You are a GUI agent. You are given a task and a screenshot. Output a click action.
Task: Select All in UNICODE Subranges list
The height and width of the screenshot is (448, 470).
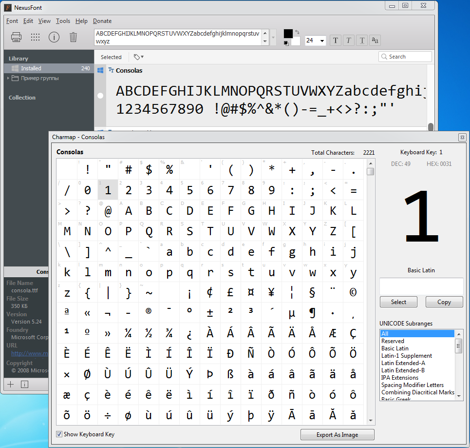click(x=417, y=334)
